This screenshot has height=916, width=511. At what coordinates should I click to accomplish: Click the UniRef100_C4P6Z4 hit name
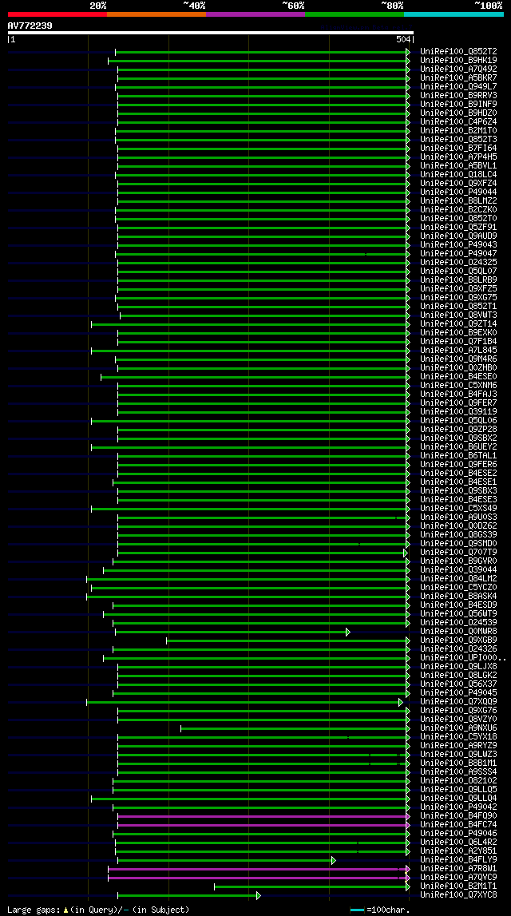click(x=458, y=121)
